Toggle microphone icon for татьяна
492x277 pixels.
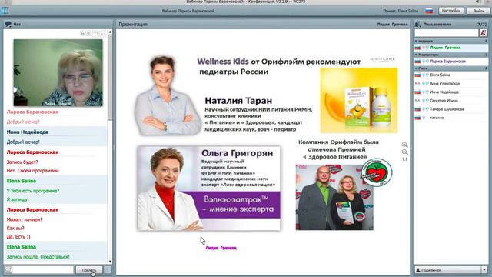(424, 118)
